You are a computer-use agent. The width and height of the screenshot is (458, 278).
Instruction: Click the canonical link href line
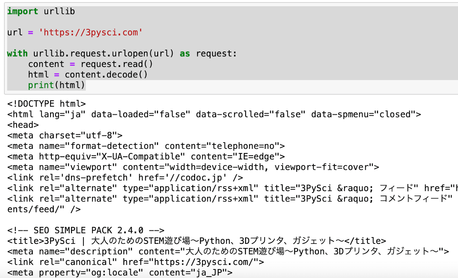136,262
